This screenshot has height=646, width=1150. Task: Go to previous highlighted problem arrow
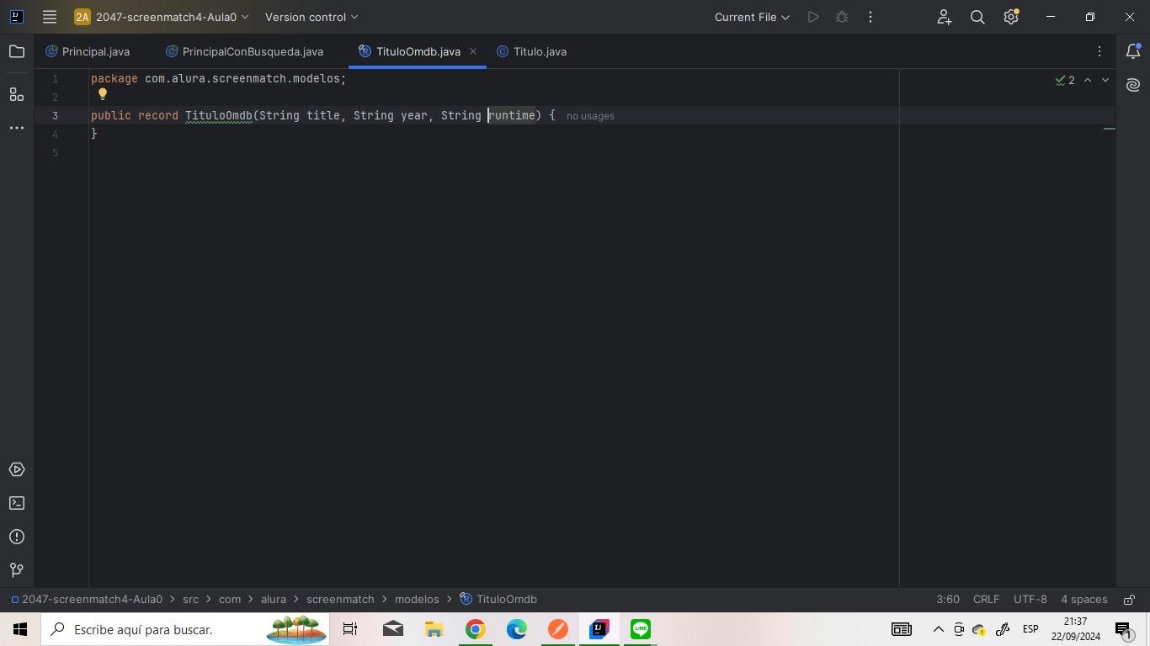[1088, 80]
